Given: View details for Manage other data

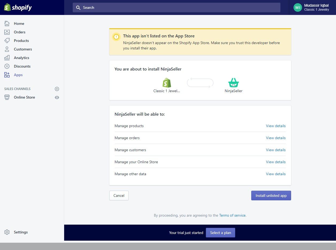Looking at the screenshot, I should [x=276, y=174].
